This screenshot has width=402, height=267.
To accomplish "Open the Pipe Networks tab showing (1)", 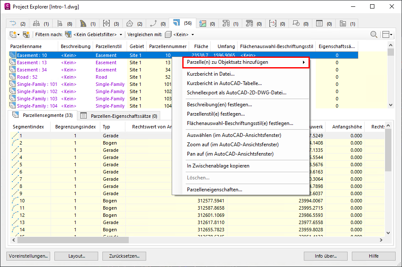I will point(230,24).
